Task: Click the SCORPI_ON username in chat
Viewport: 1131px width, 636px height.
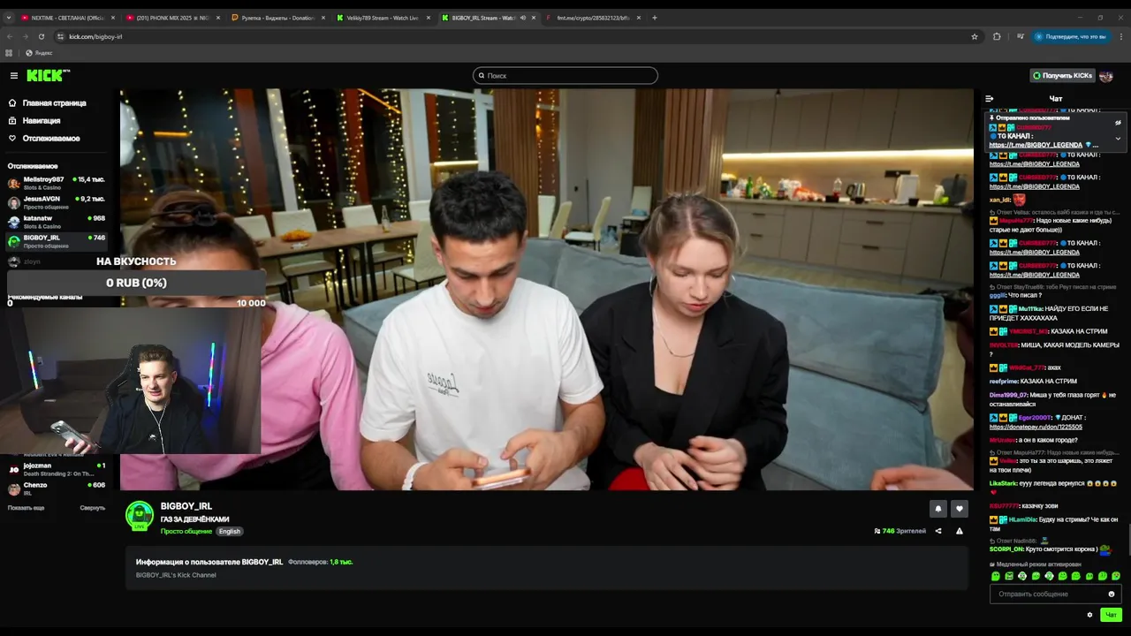Action: [1006, 549]
